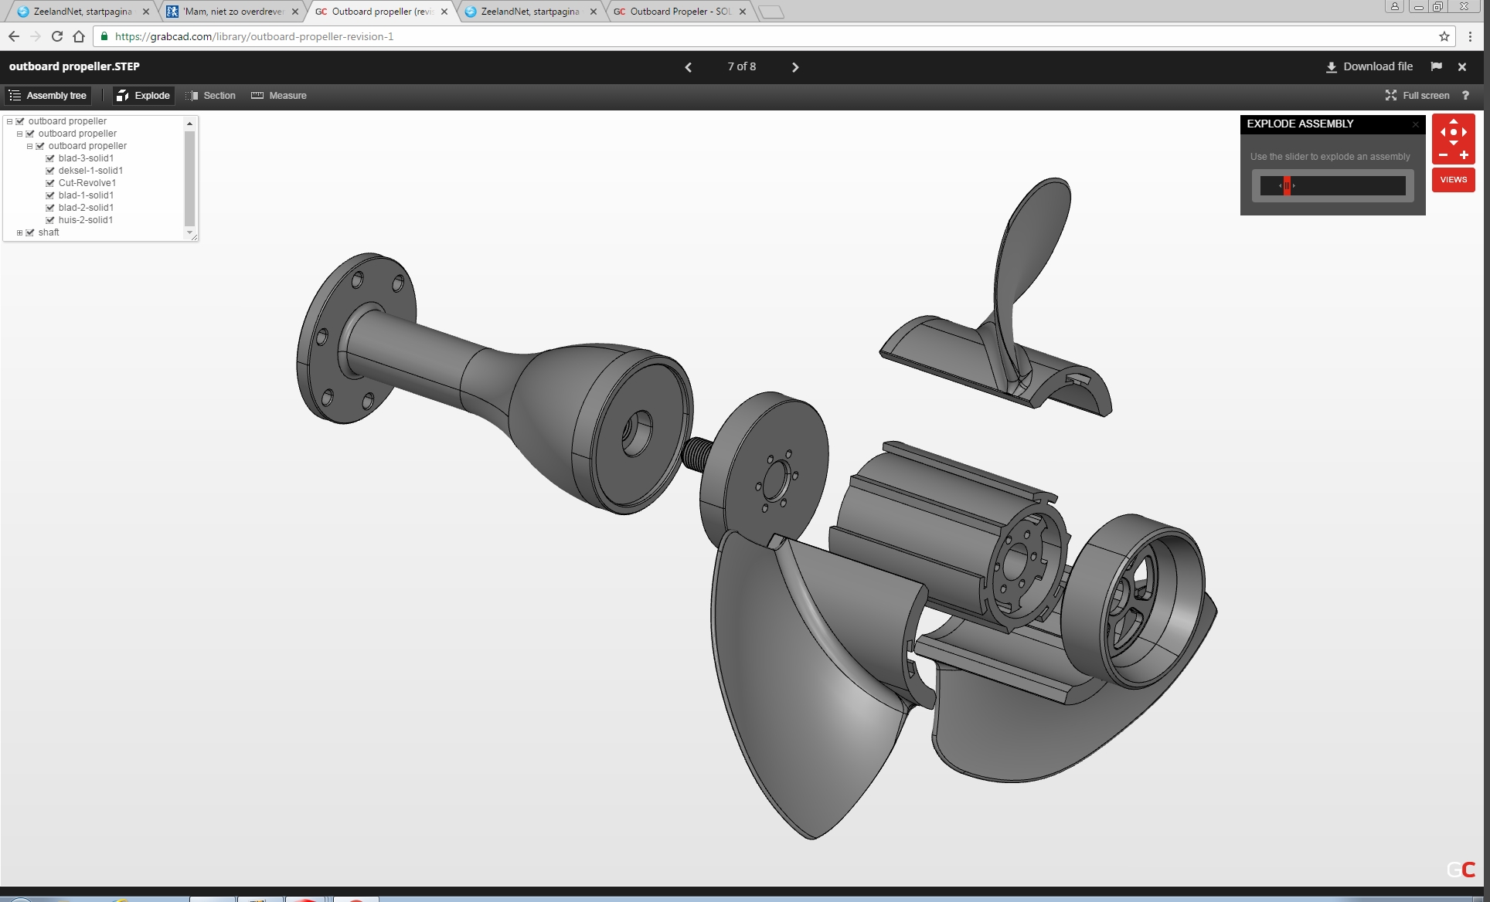This screenshot has width=1490, height=902.
Task: Click the zoom in plus icon
Action: [x=1464, y=155]
